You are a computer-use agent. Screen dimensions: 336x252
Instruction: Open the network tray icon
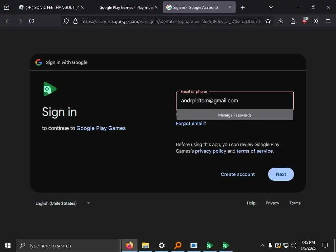click(286, 245)
